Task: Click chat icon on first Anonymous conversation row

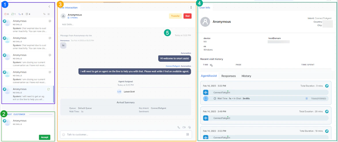Action: coord(50,21)
